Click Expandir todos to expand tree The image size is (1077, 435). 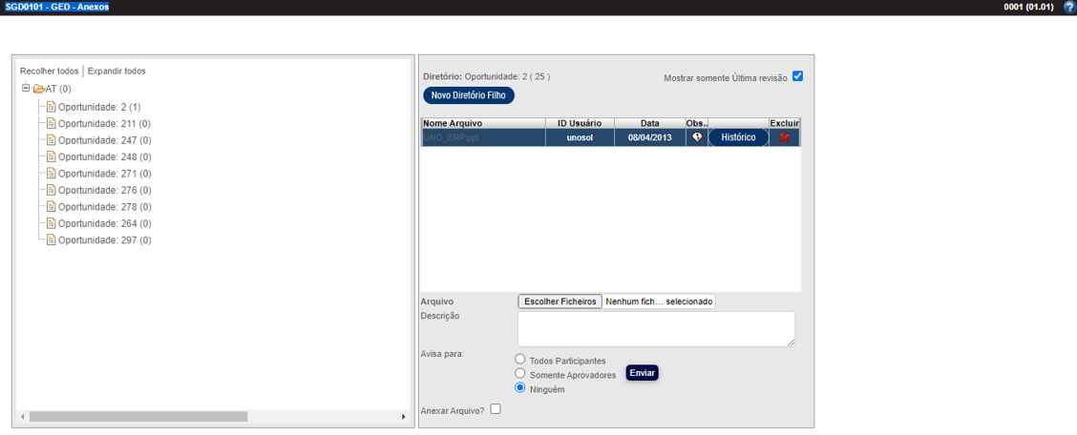click(116, 71)
